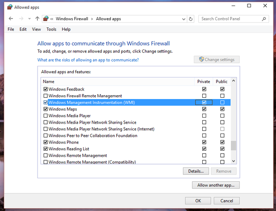Expand the address bar history dropdown
This screenshot has height=211, width=276.
click(184, 19)
